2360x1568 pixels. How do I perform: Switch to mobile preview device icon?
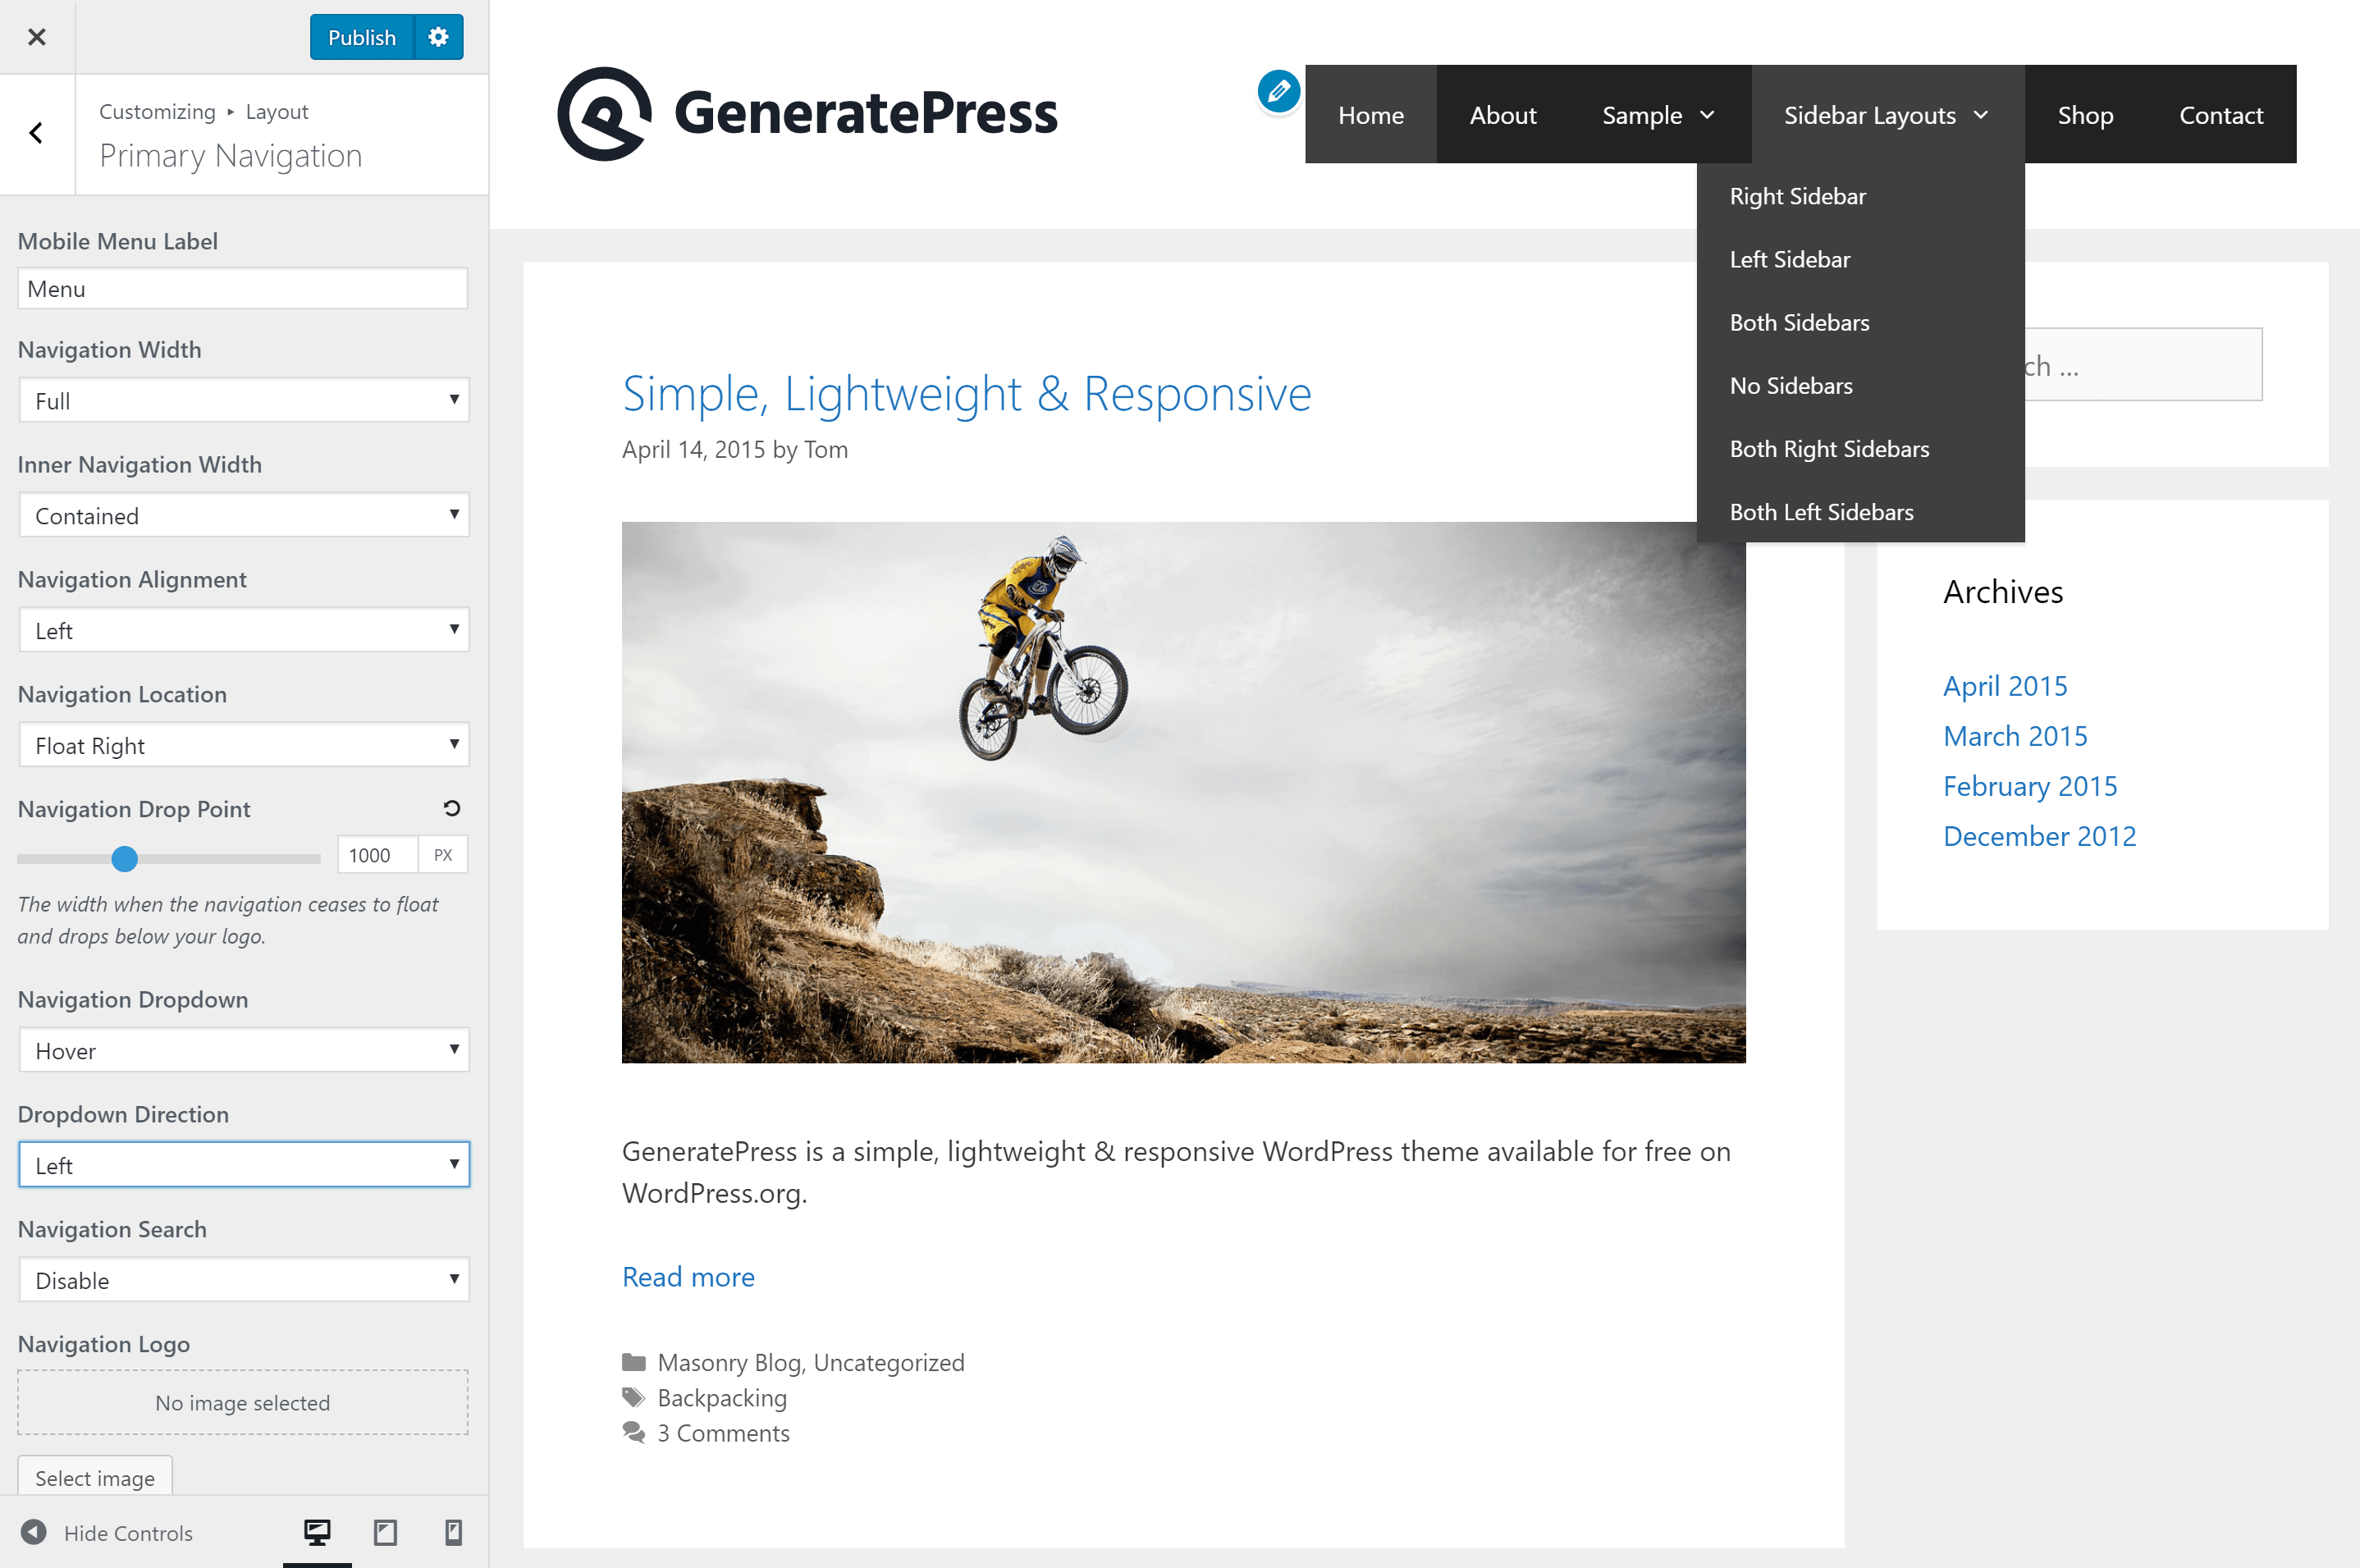coord(453,1532)
